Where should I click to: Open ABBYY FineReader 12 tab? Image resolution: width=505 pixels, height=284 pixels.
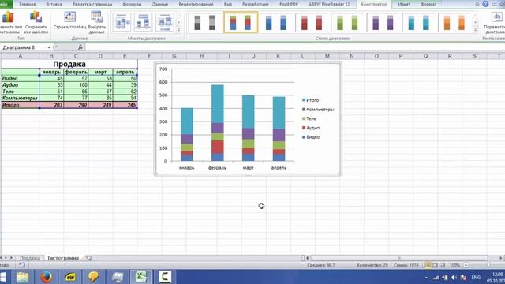[x=329, y=4]
